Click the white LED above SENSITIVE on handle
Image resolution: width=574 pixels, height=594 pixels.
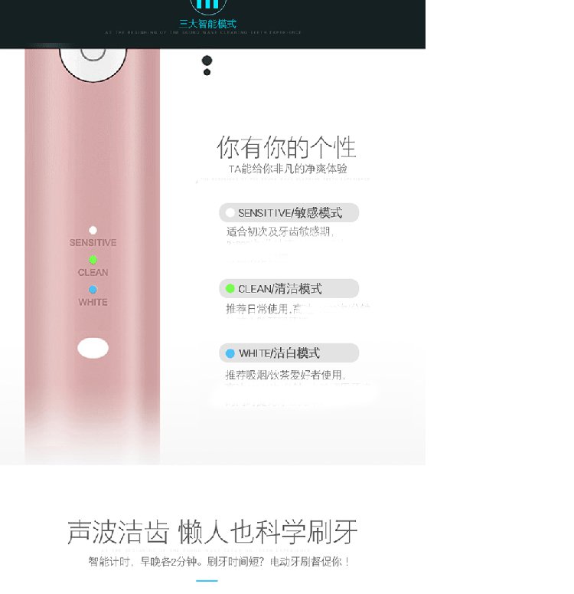pos(93,230)
